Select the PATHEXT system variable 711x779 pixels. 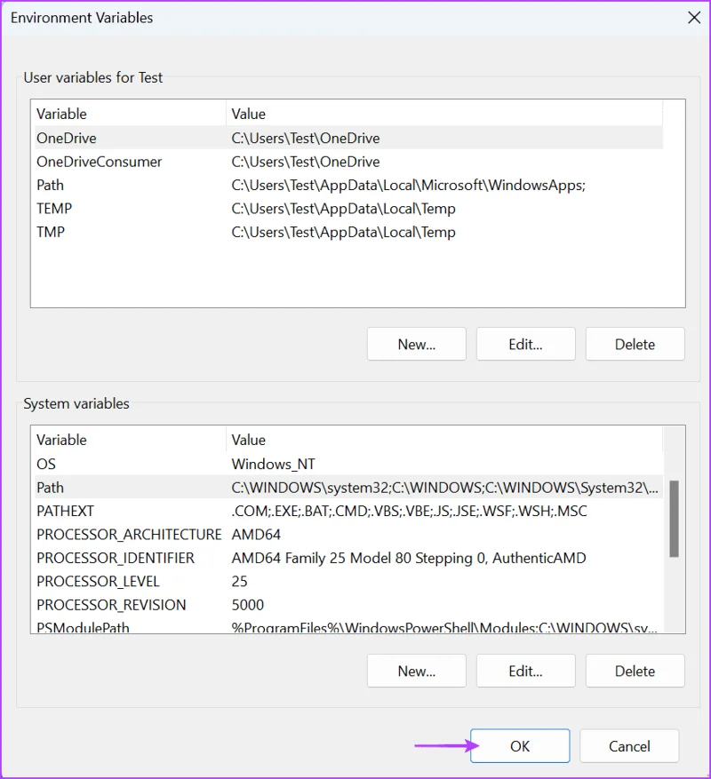click(x=347, y=511)
